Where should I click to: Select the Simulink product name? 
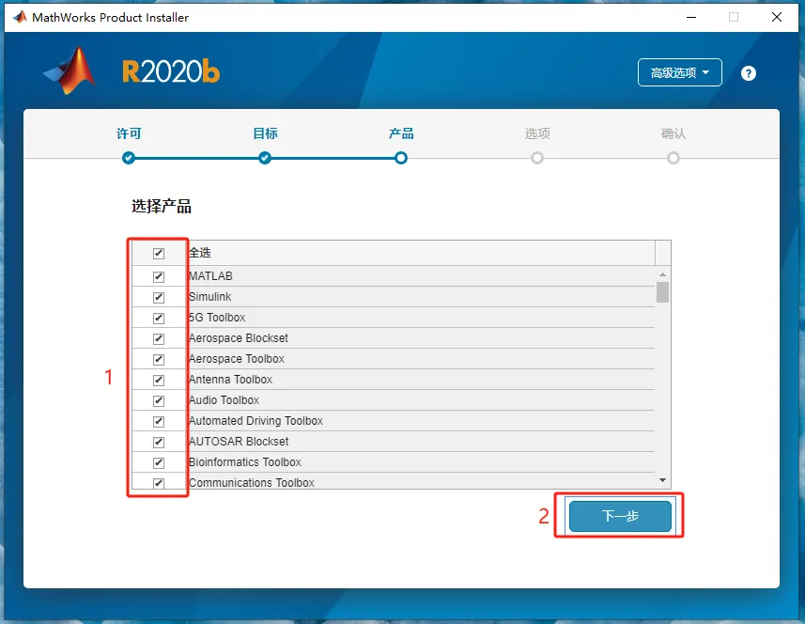coord(209,297)
